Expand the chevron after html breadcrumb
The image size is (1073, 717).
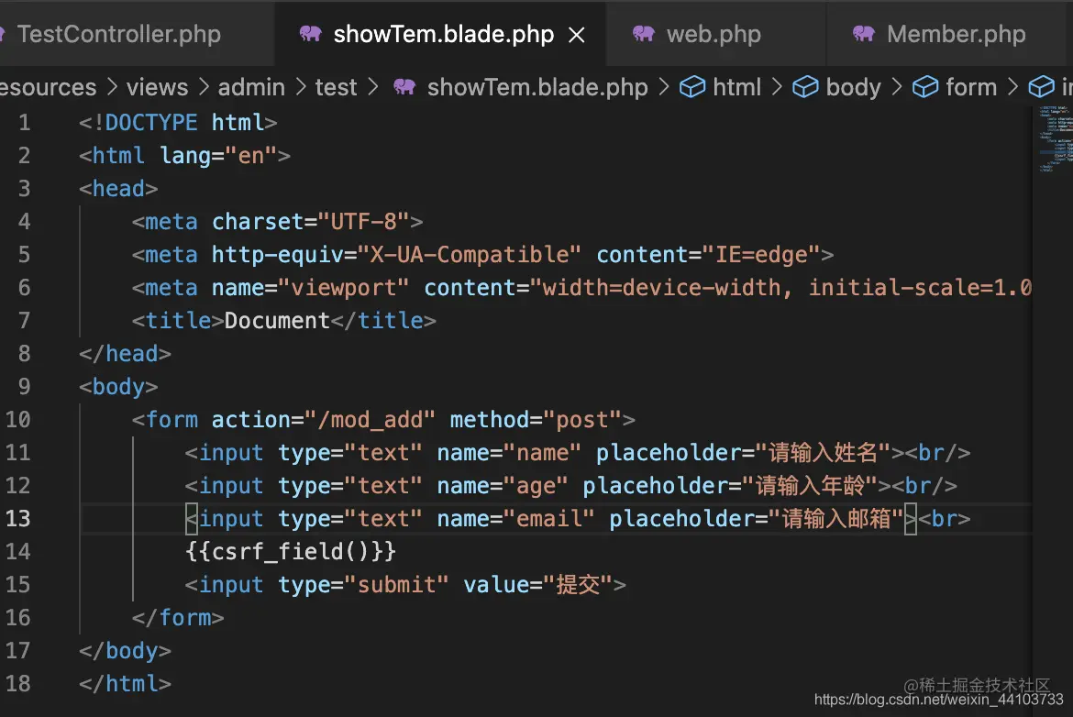coord(777,87)
